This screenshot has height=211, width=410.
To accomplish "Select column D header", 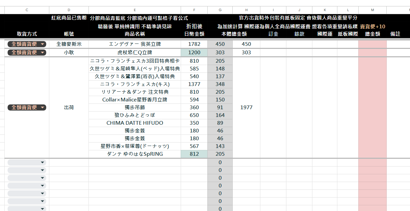I will coord(69,10).
